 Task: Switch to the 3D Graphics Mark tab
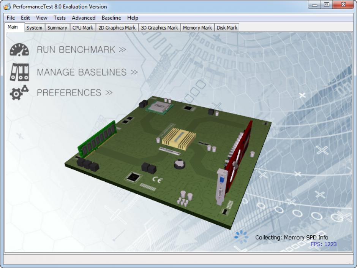point(160,28)
